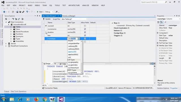This screenshot has width=181, height=102.
Task: Click the Save All toolbar icon
Action: pos(23,12)
